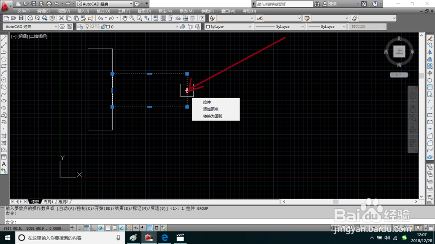Select the Line tool in draw toolbar
This screenshot has width=435, height=244.
[x=4, y=38]
